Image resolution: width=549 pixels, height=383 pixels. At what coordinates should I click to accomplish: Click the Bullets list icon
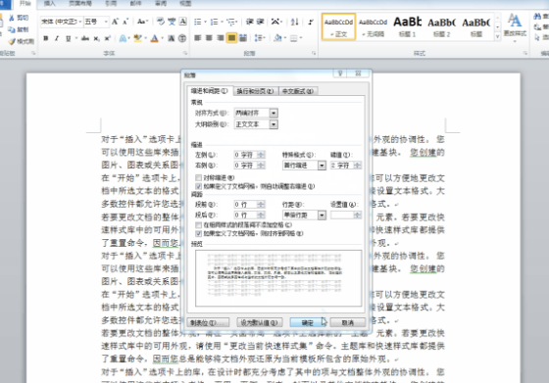[x=198, y=22]
